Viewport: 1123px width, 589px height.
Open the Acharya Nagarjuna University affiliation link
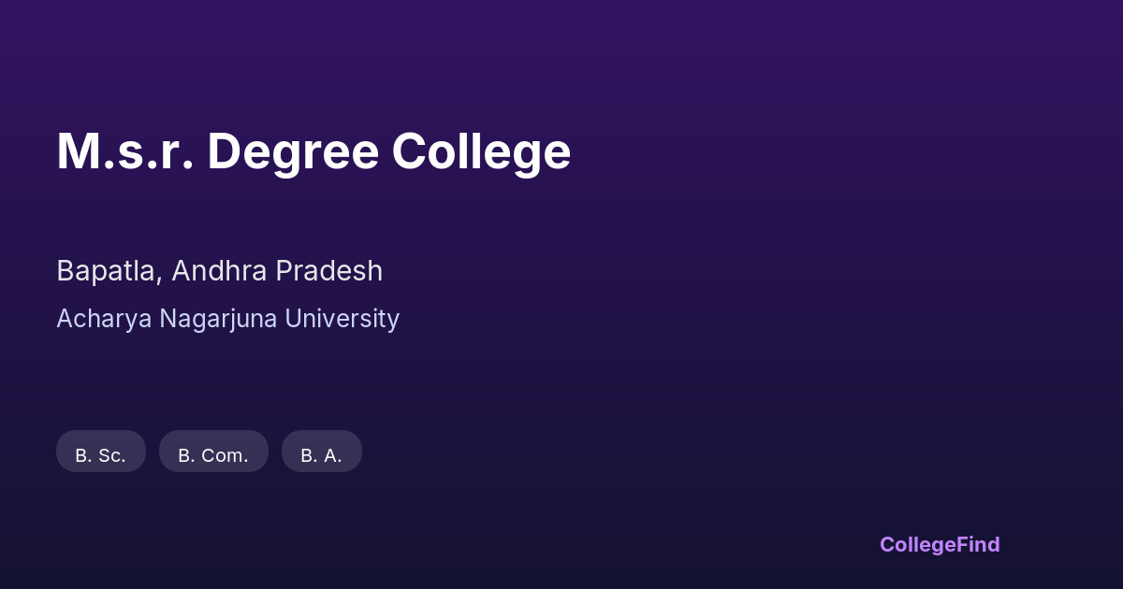tap(227, 319)
